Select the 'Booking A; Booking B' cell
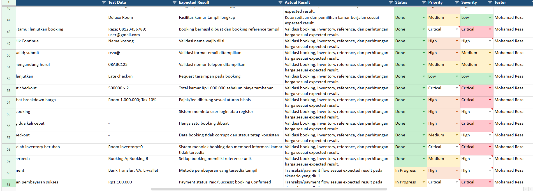The height and width of the screenshot is (191, 533). click(x=142, y=161)
